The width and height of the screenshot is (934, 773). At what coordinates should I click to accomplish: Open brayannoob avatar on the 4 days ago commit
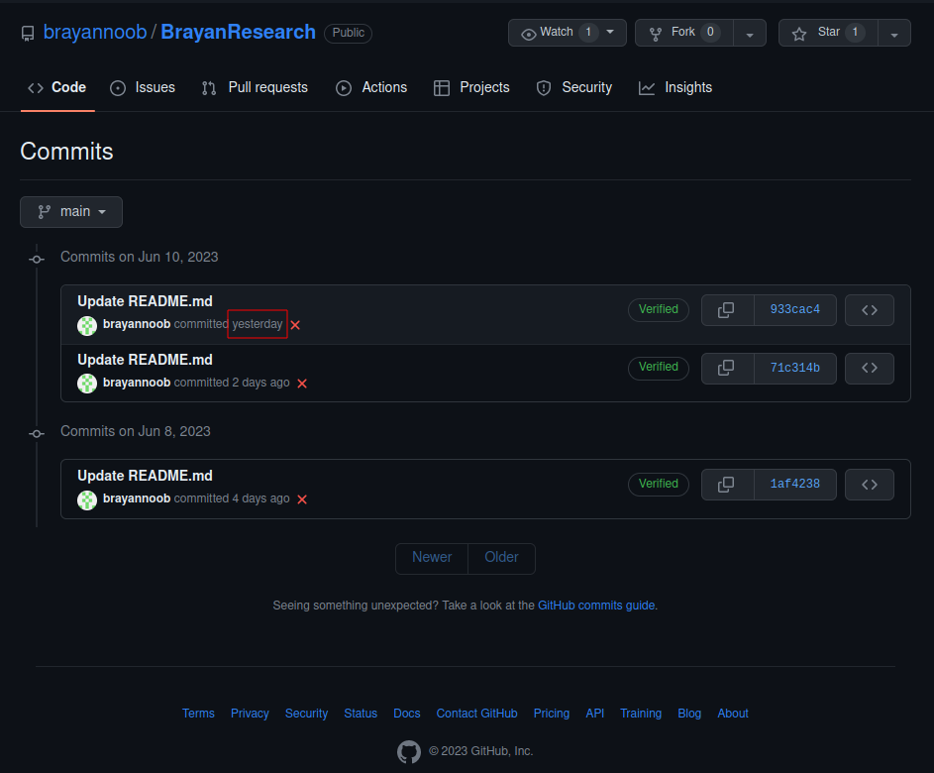[87, 499]
